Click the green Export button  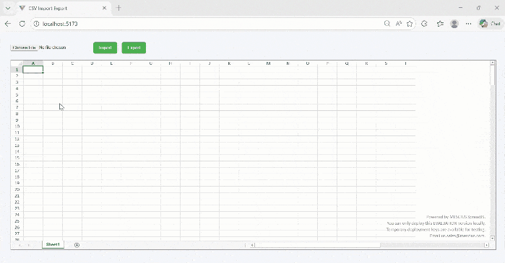[134, 48]
